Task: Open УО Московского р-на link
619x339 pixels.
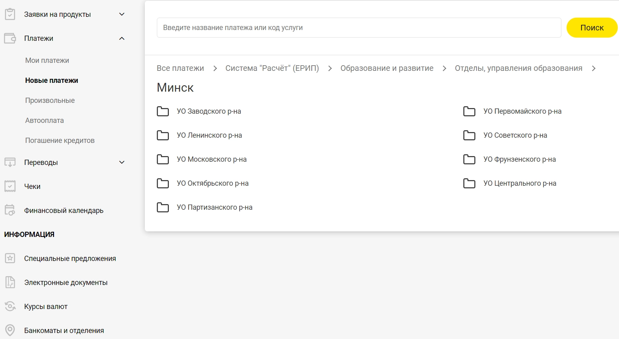Action: [212, 159]
